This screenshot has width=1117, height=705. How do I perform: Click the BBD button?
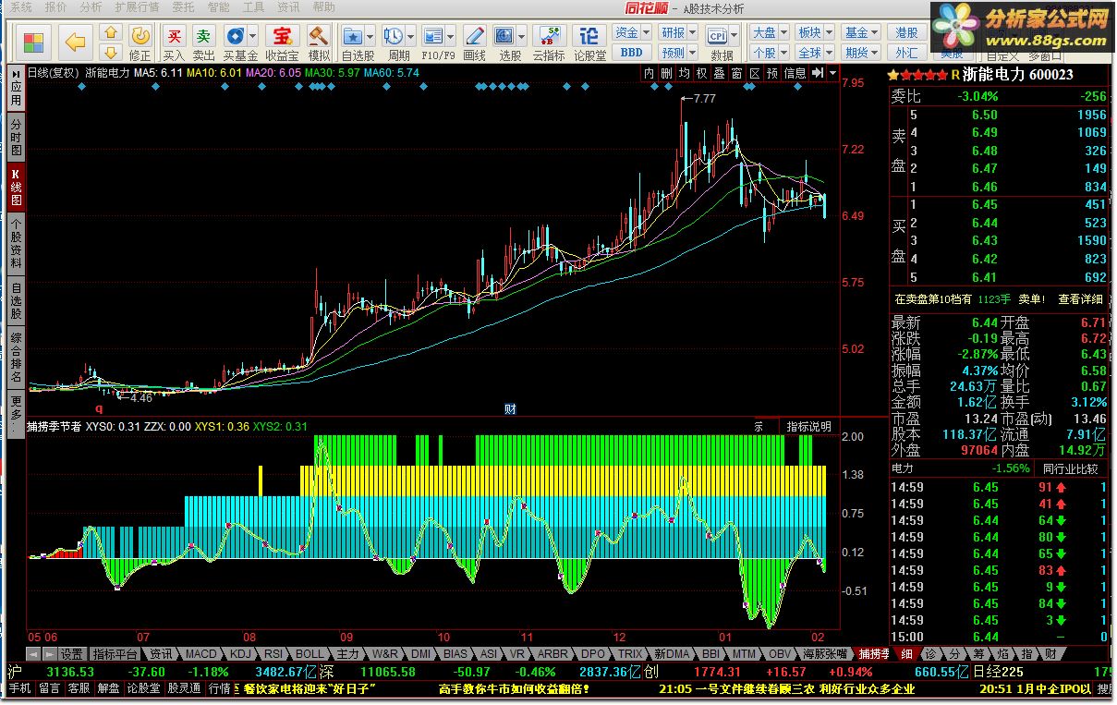(631, 53)
